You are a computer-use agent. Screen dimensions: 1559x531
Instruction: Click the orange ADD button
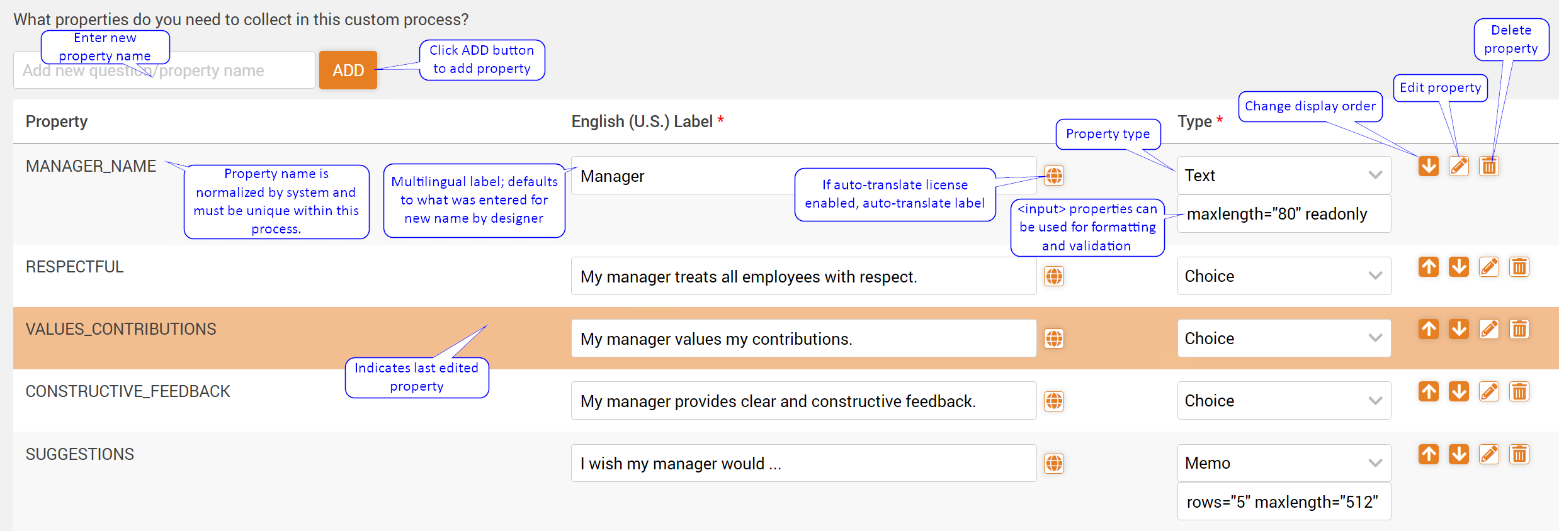348,70
